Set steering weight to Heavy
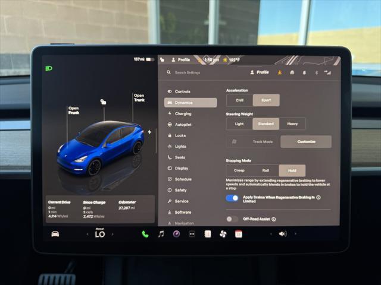This screenshot has width=381, height=285. (x=292, y=124)
